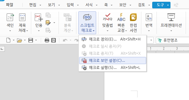Open the 스크립트 매크로 button
This screenshot has height=100, width=189.
[x=87, y=23]
